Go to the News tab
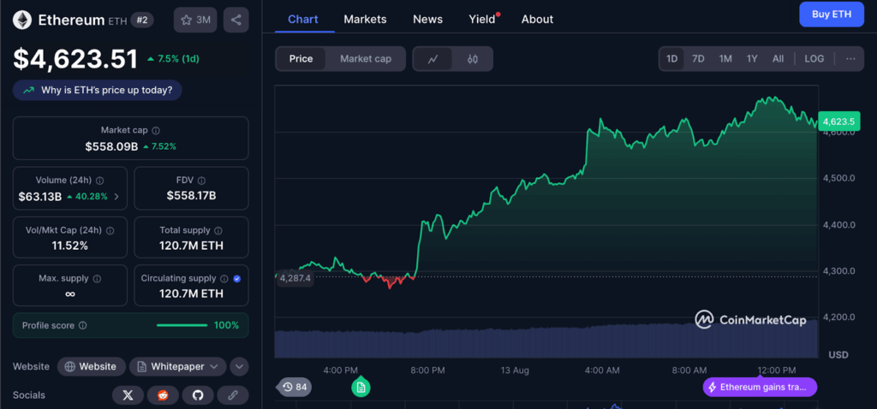The image size is (877, 409). coord(427,19)
